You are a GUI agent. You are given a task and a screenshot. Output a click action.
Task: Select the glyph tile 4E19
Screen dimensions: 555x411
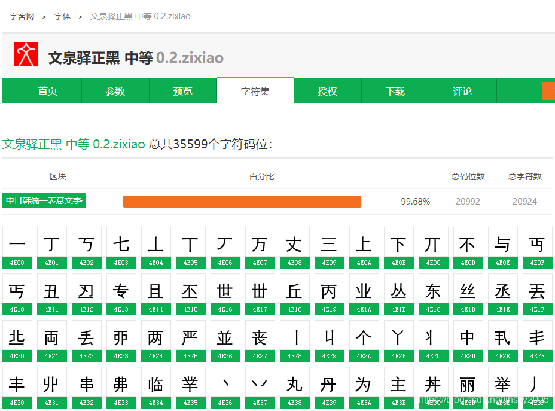[x=329, y=294]
